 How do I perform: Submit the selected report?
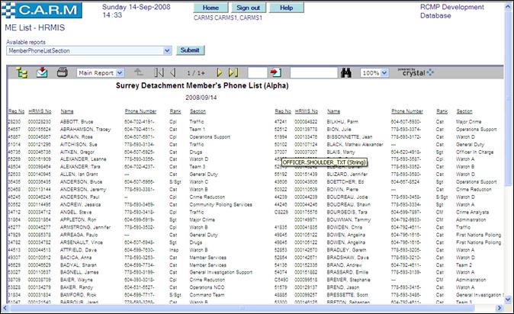click(188, 50)
